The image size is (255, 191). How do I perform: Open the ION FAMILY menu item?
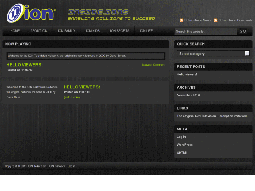[x=67, y=31]
